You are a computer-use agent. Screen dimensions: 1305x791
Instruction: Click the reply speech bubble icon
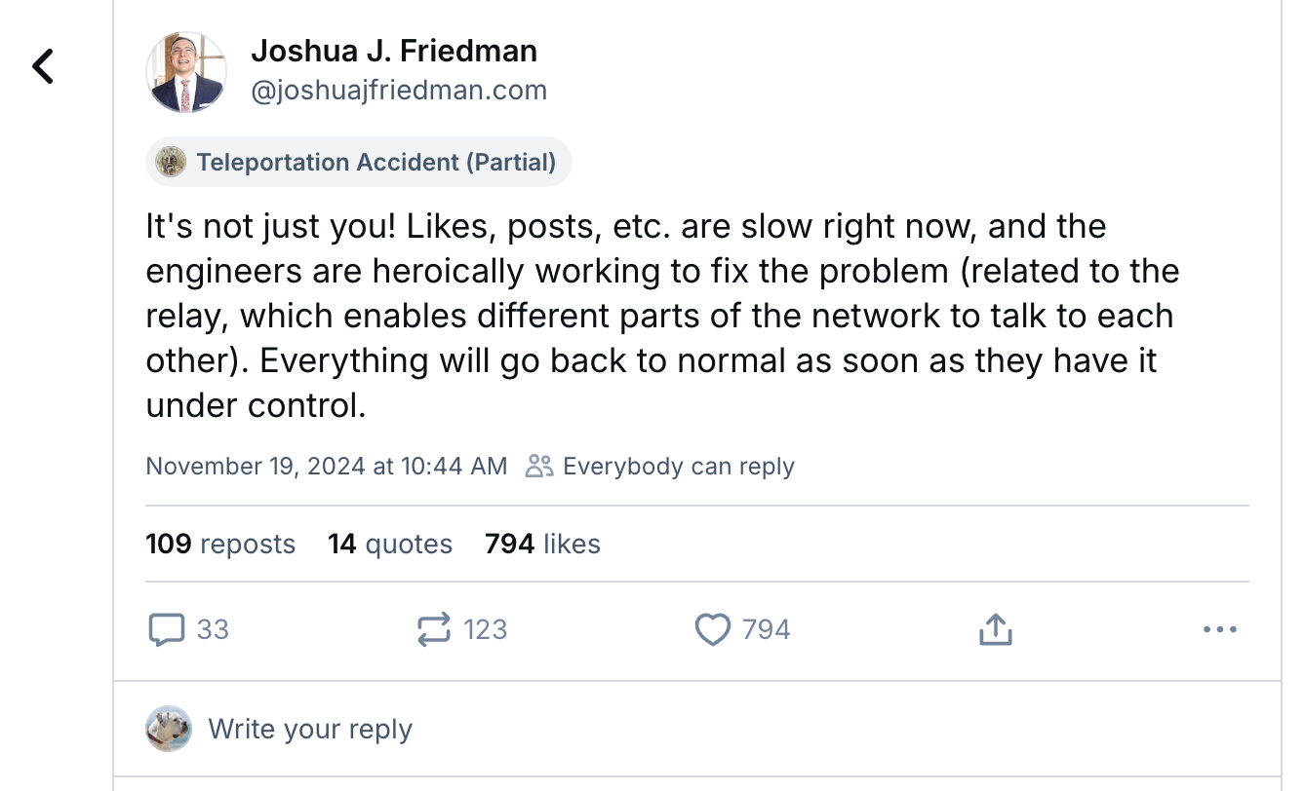tap(166, 629)
